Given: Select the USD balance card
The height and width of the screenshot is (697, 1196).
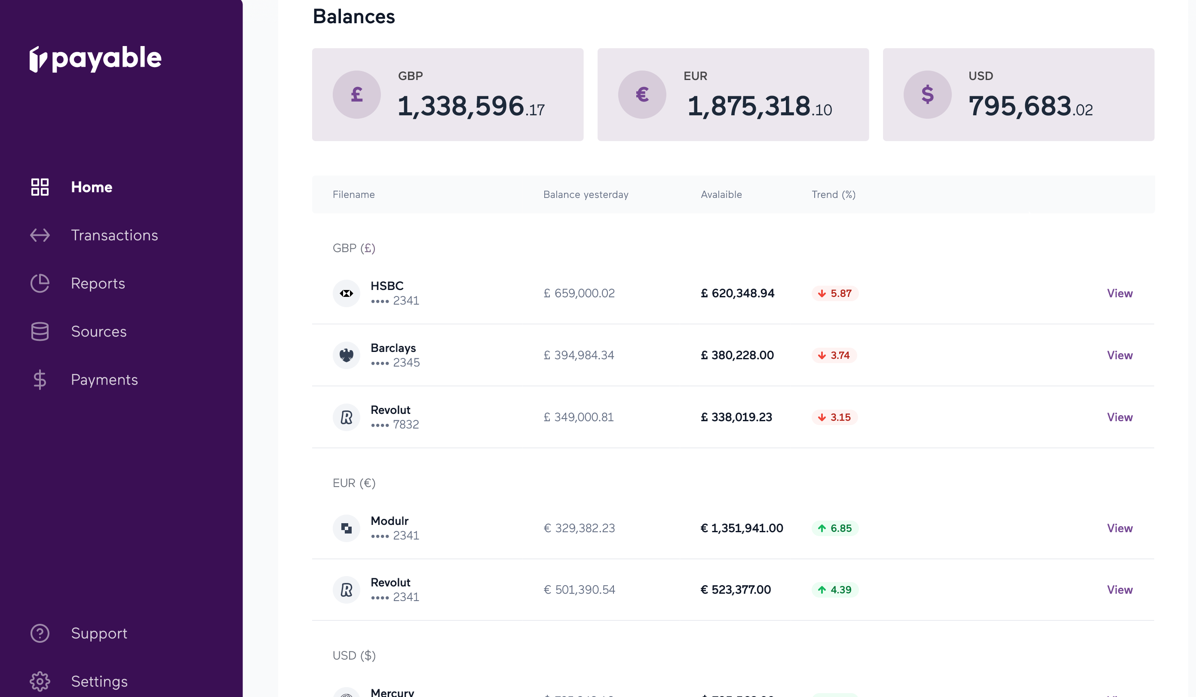Looking at the screenshot, I should [x=1018, y=95].
